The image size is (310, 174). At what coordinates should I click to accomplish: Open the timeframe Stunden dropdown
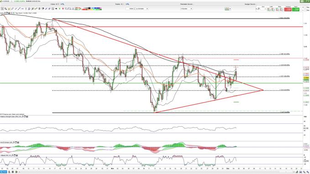pyautogui.click(x=186, y=9)
